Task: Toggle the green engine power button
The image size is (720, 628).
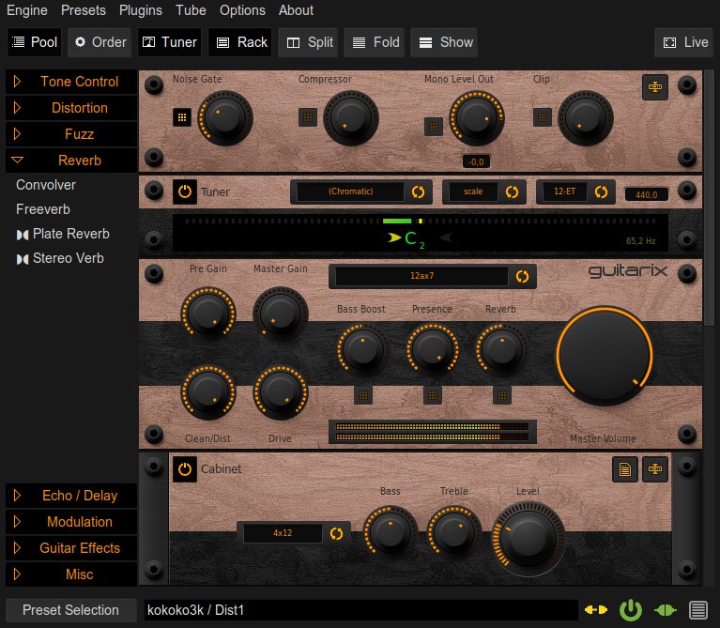Action: tap(630, 610)
